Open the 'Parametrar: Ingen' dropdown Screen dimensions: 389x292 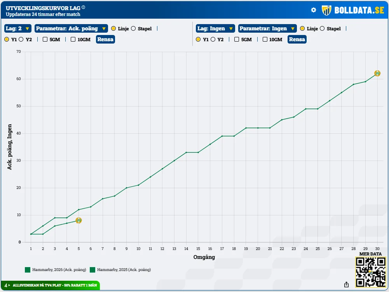coord(267,28)
